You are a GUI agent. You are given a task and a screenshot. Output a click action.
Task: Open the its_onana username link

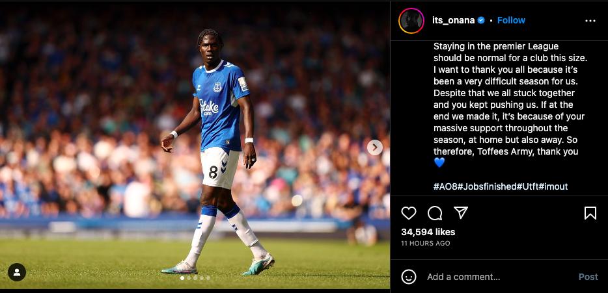[453, 21]
